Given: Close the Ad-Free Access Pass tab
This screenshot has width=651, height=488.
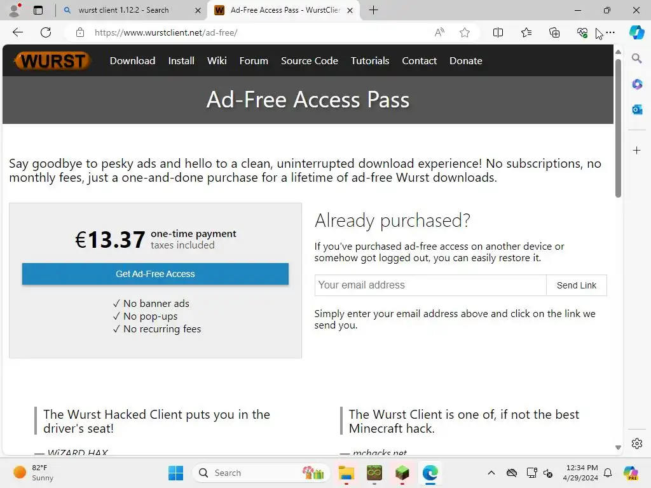Looking at the screenshot, I should pos(350,10).
